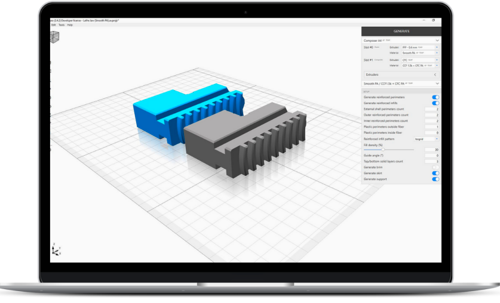Click the Fill density value field
The image size is (500, 303).
[x=432, y=150]
